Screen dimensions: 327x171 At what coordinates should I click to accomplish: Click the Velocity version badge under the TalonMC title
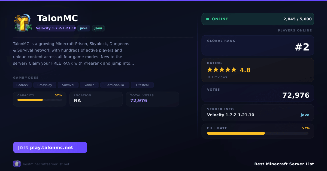tap(56, 28)
